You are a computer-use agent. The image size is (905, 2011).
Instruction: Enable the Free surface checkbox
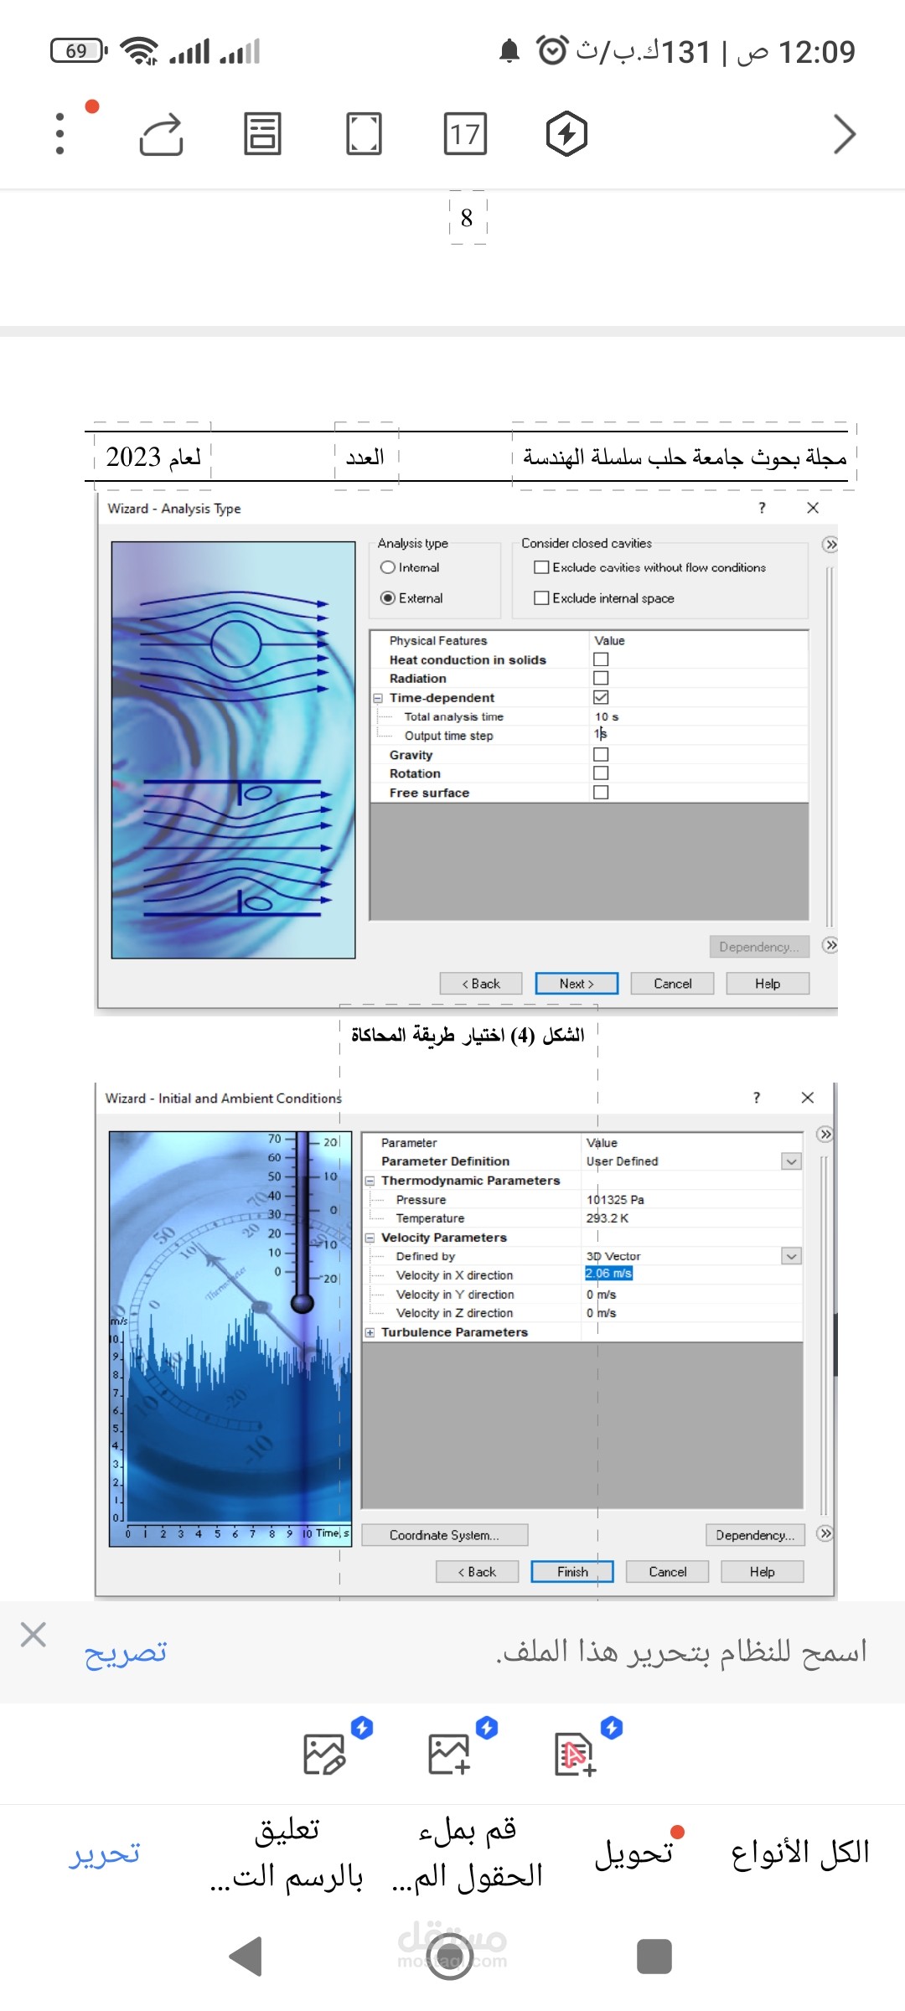click(601, 793)
